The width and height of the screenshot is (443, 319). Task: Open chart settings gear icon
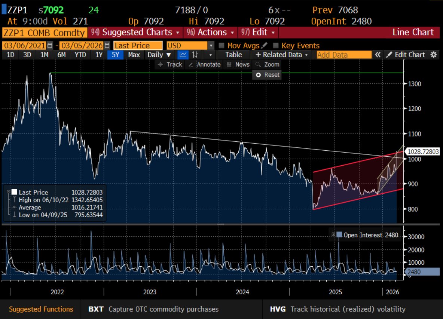point(434,55)
